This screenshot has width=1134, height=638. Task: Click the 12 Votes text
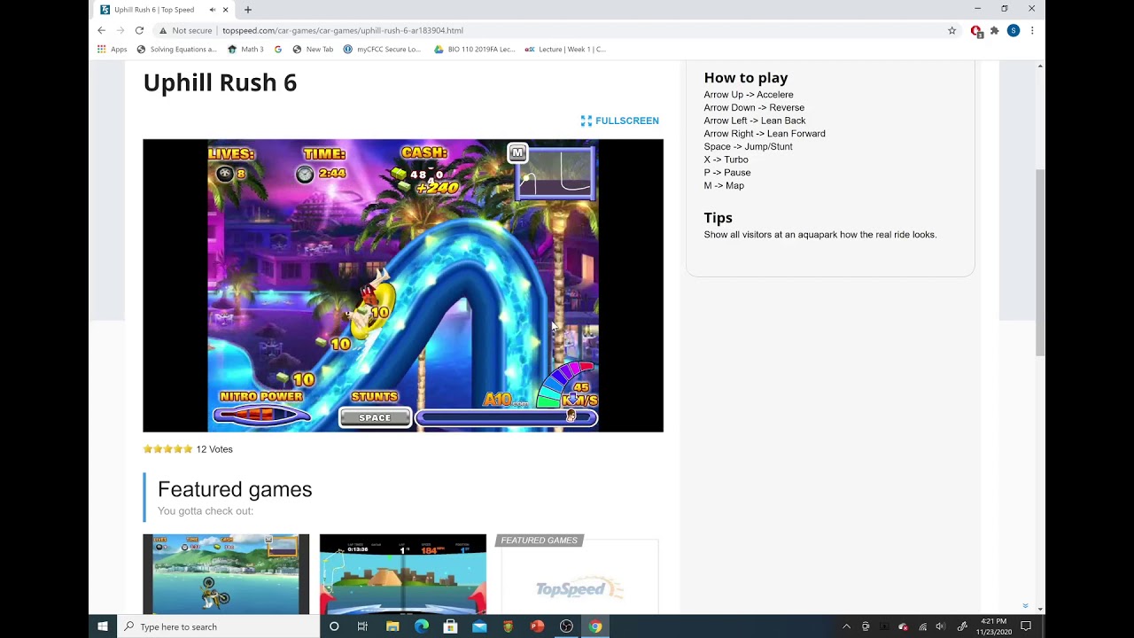[214, 449]
